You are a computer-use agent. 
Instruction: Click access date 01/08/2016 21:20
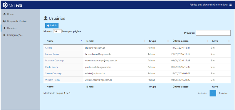(181, 80)
